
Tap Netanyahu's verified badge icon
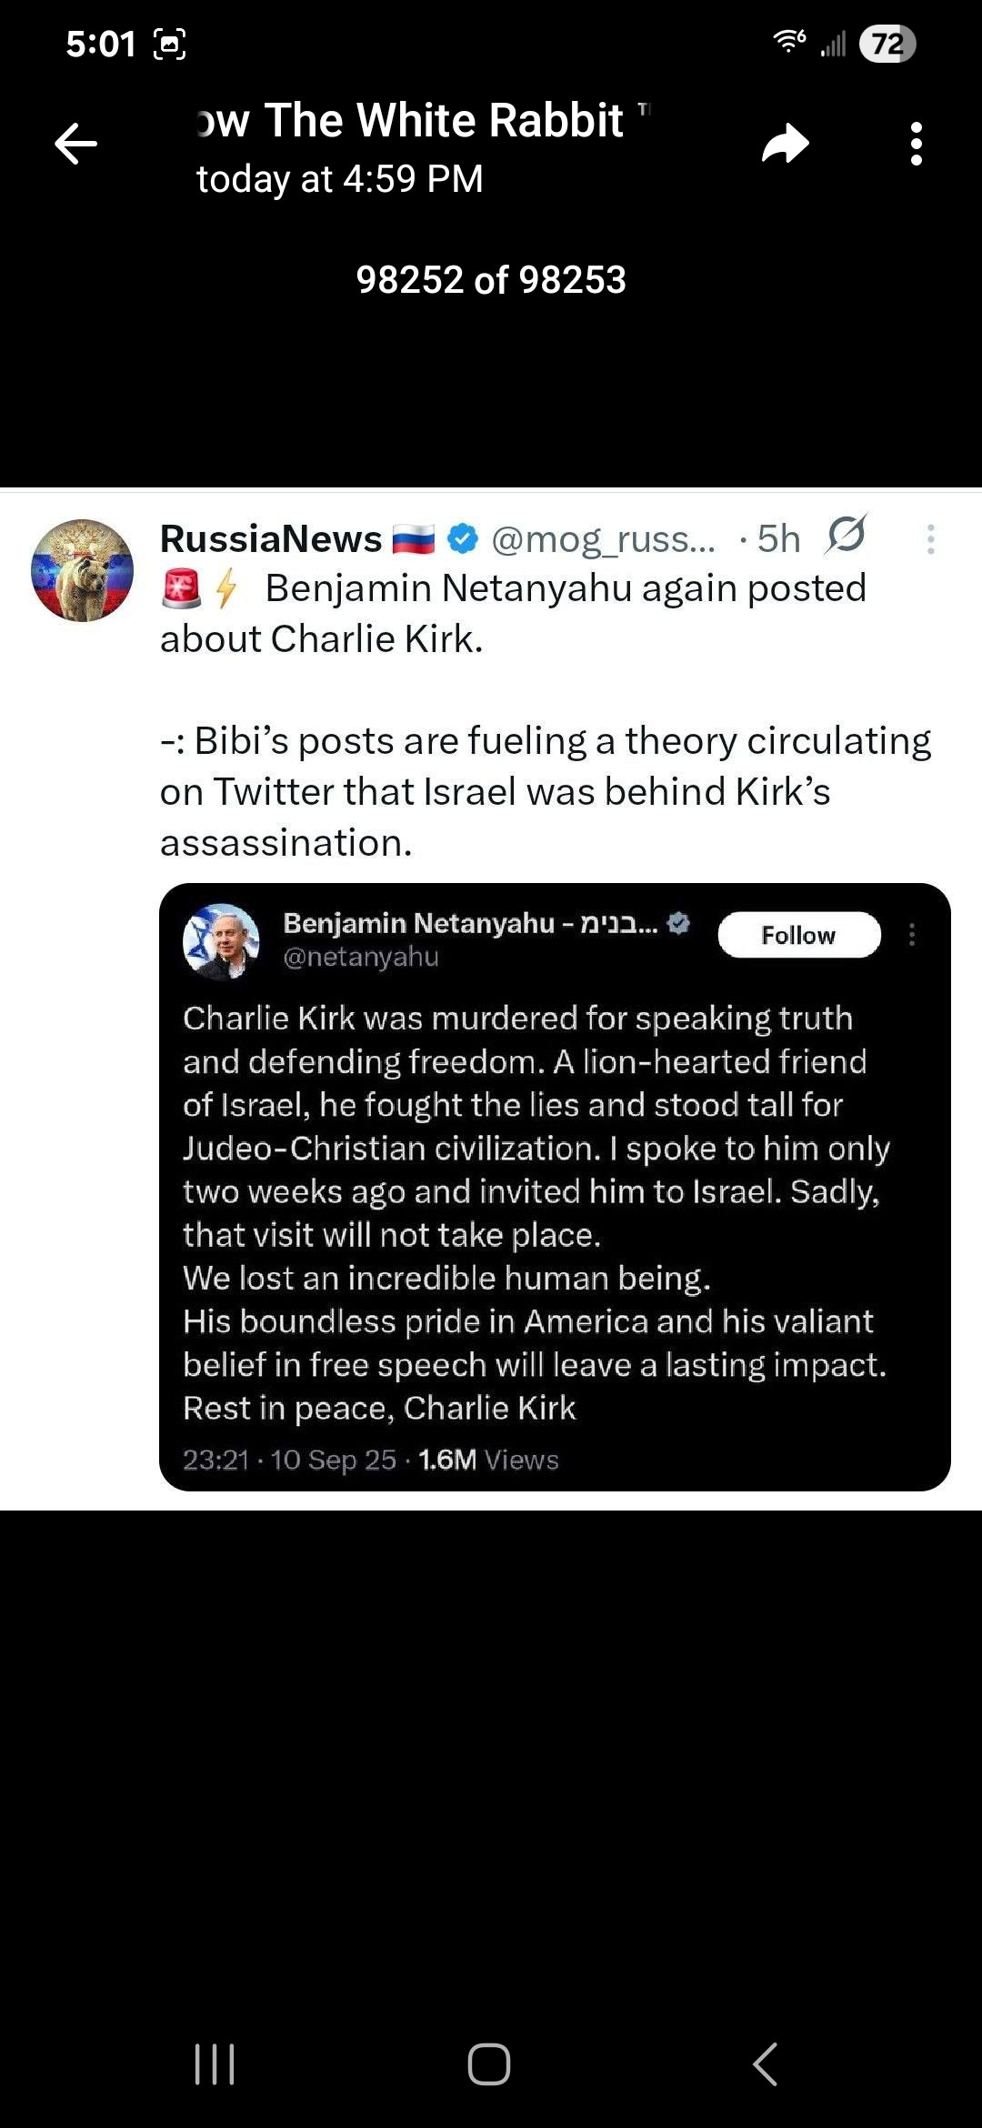678,923
